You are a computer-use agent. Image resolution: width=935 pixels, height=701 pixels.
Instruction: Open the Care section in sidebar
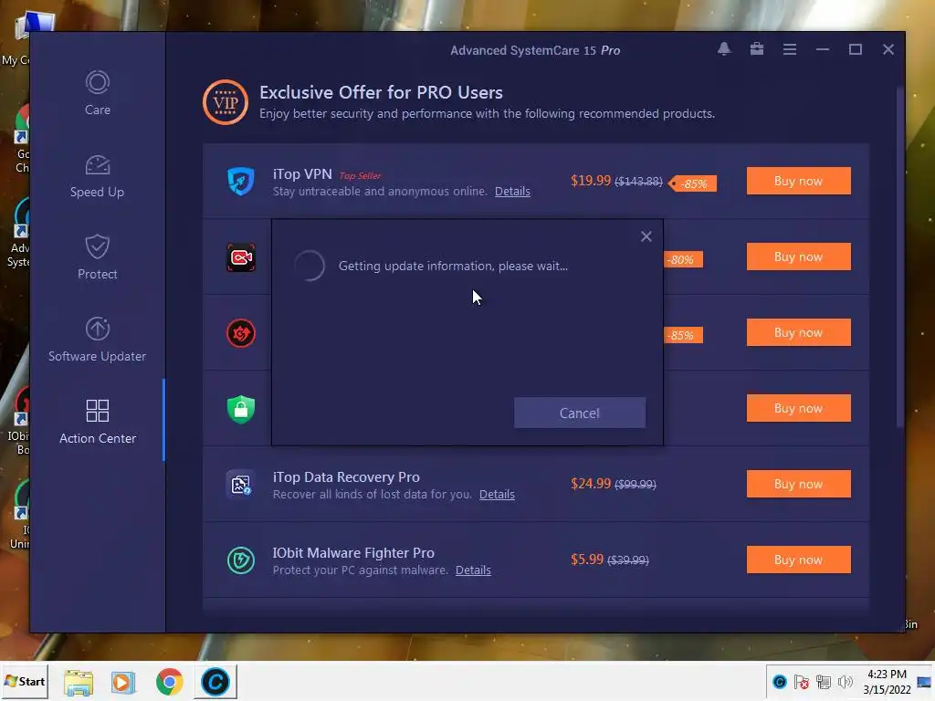97,93
